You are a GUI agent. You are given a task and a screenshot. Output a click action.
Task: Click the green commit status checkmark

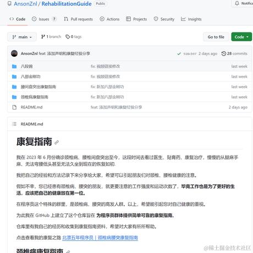(179, 54)
